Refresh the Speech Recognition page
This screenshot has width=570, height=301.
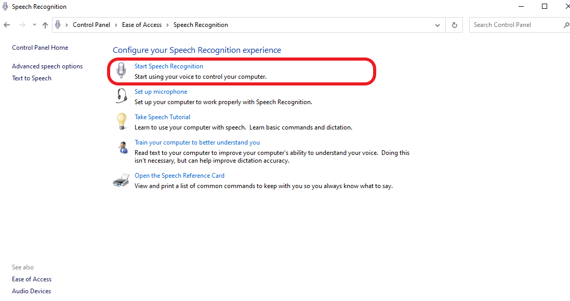point(455,25)
